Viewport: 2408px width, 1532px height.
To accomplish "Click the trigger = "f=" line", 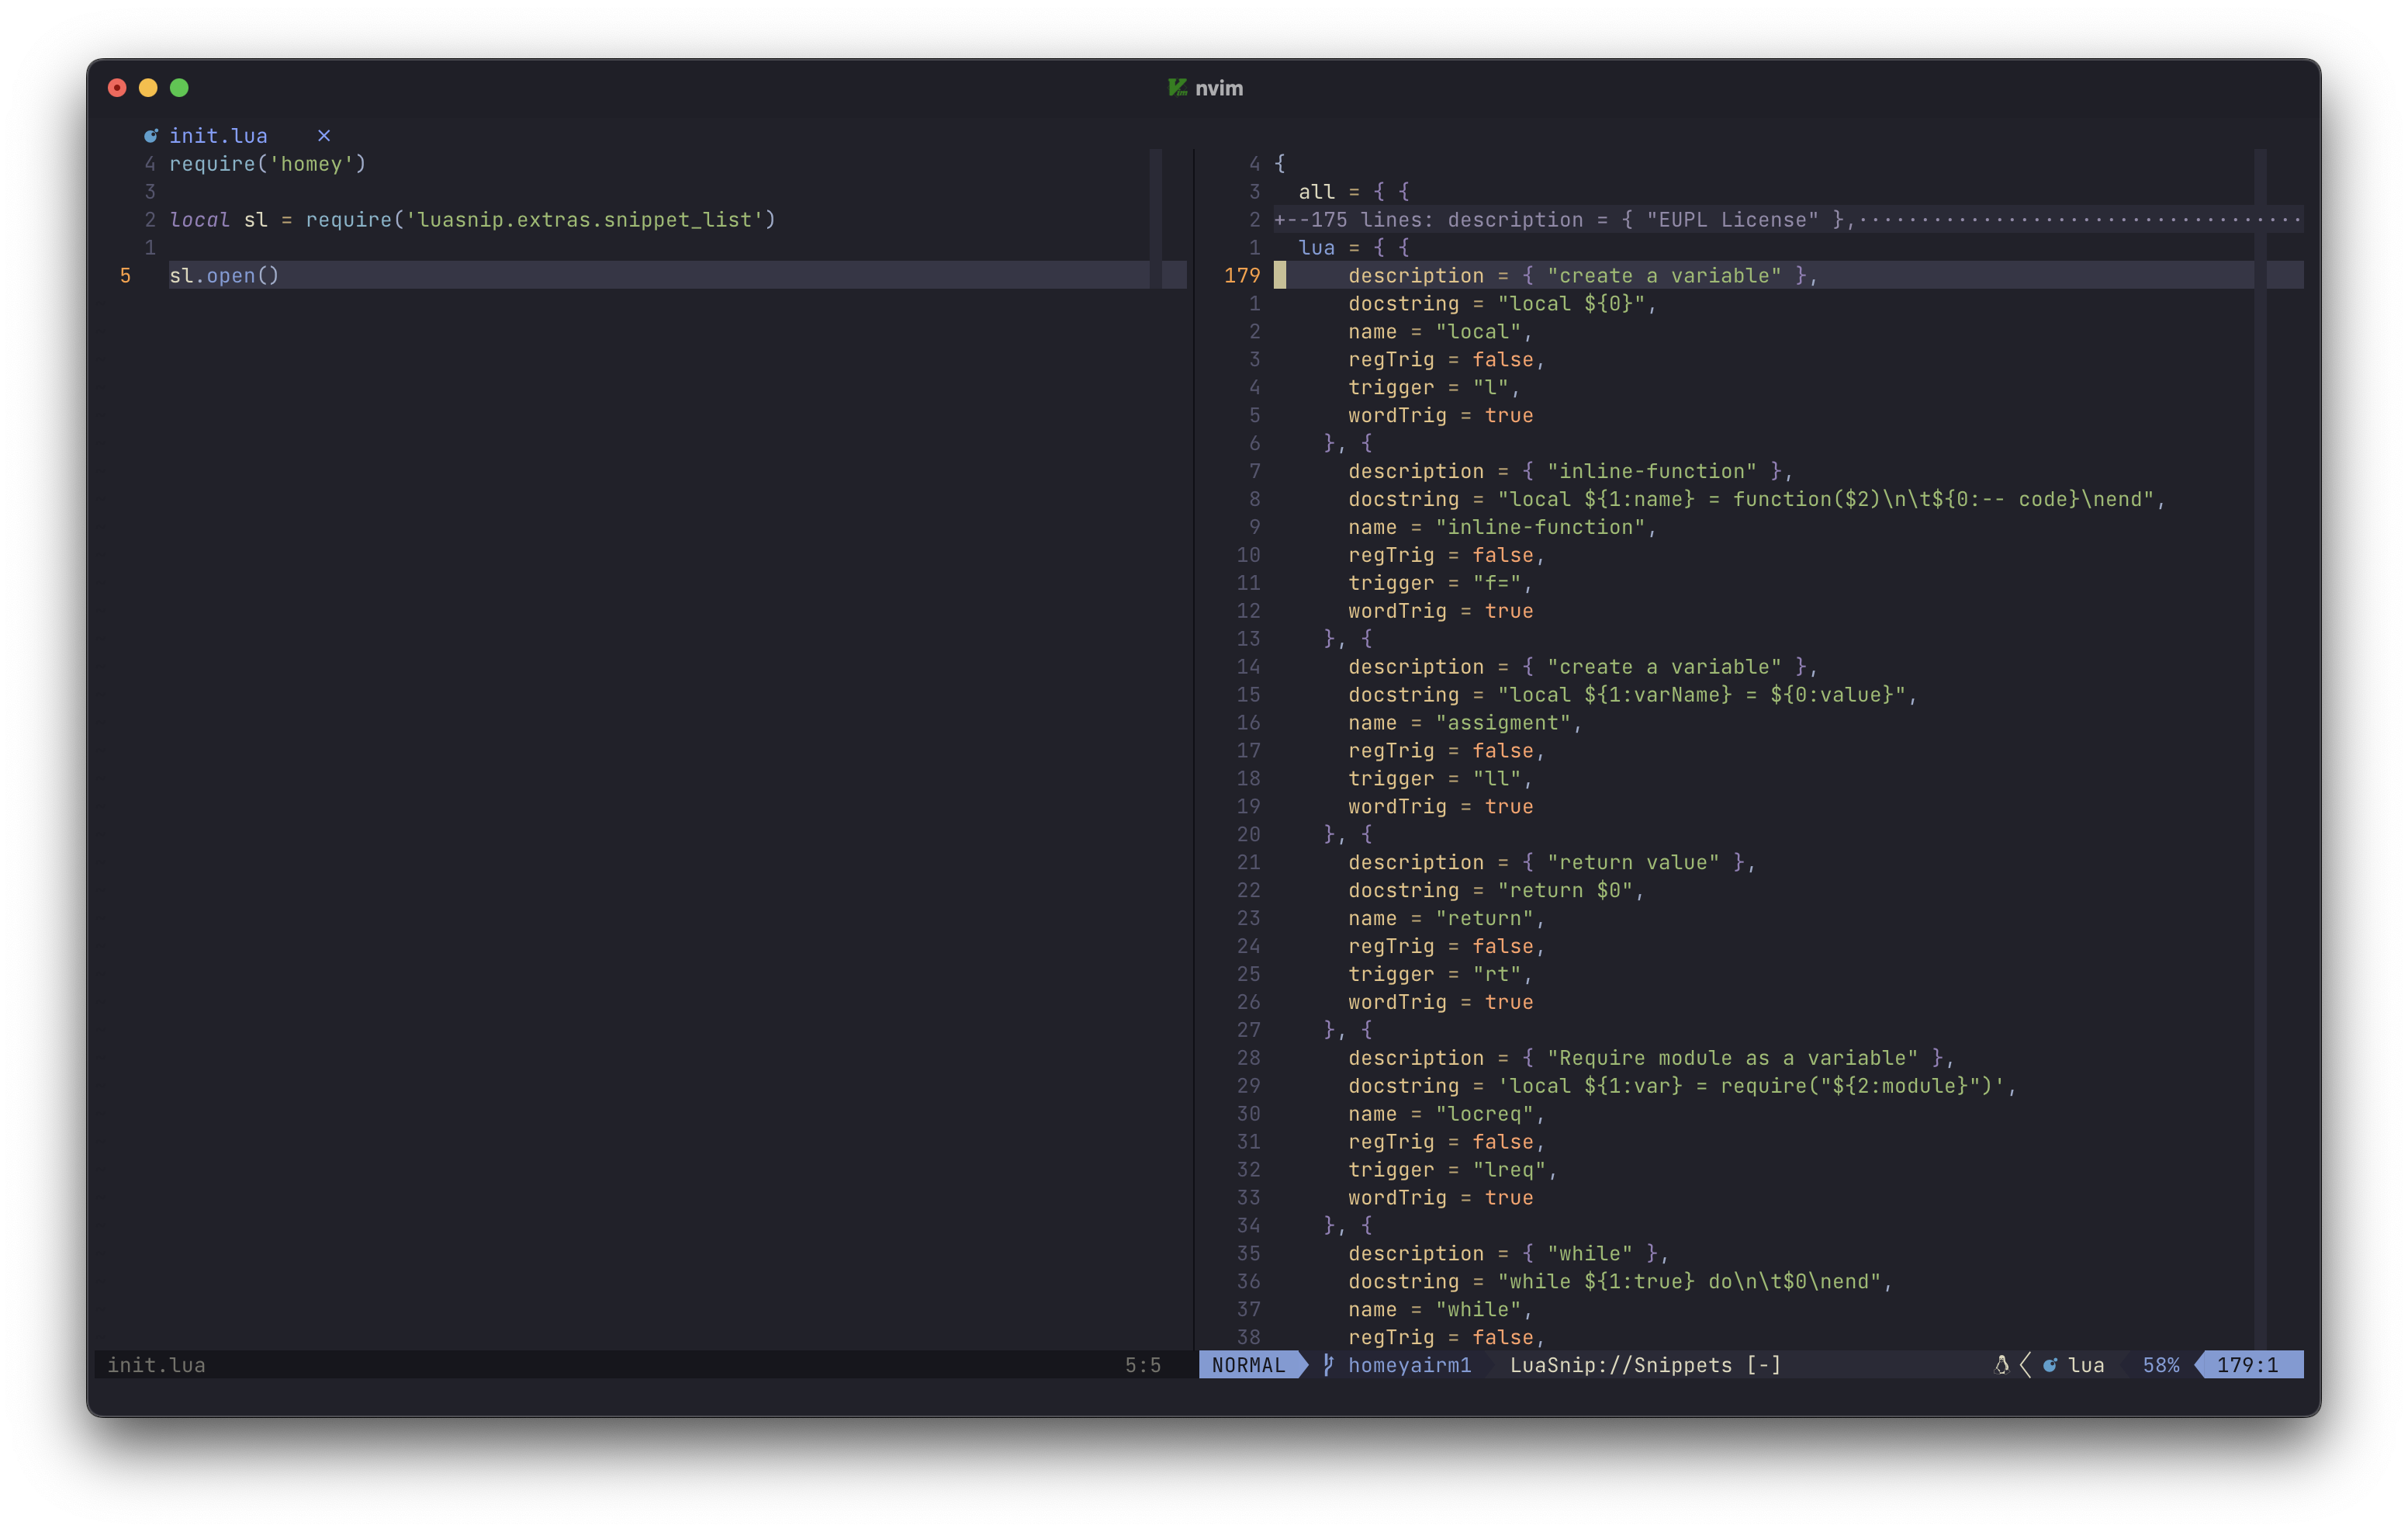I will pos(1440,584).
